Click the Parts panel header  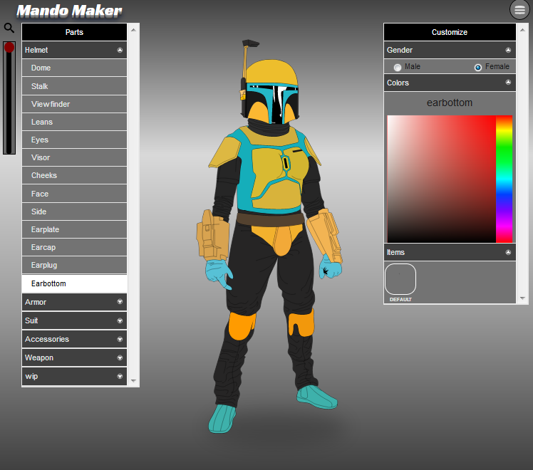point(74,32)
